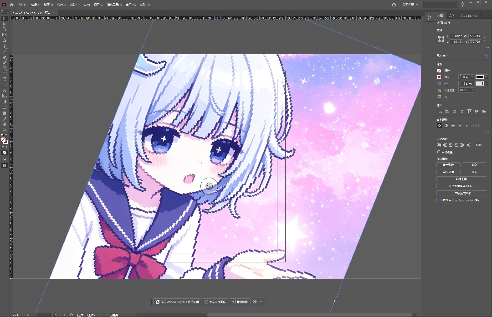The image size is (492, 317).
Task: Select wrap around bounding box option
Action: (446, 126)
